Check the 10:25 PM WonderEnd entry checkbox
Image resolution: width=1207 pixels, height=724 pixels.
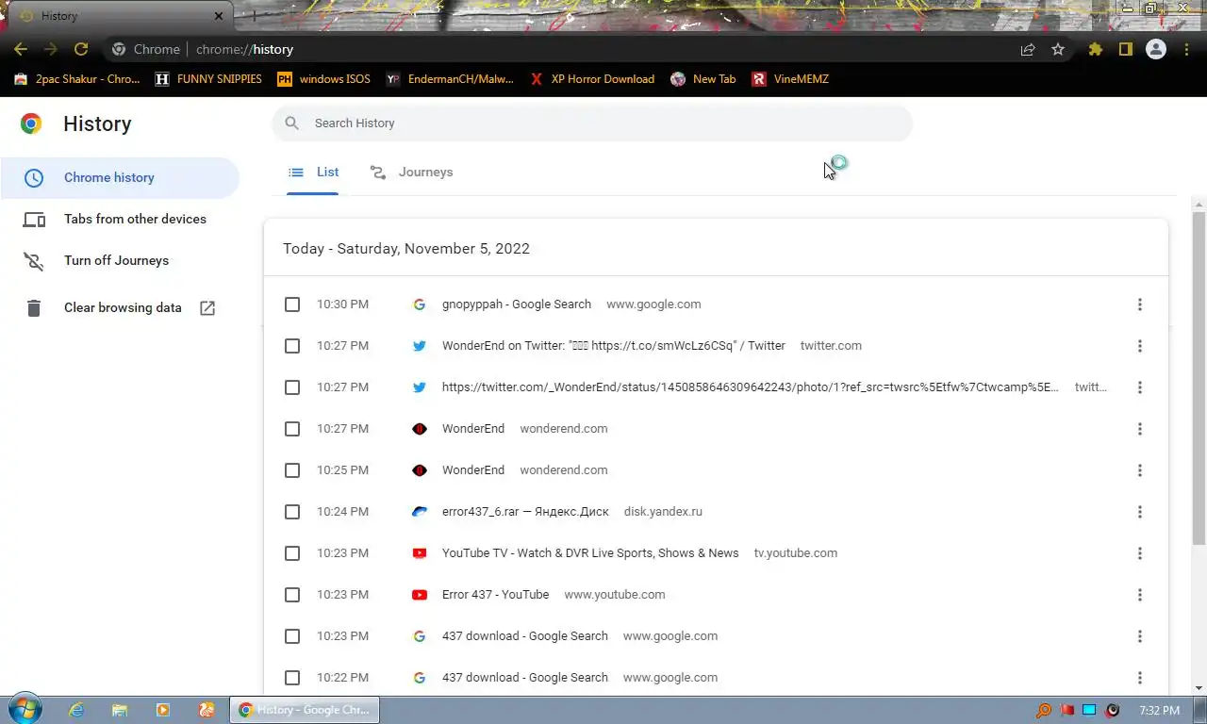point(292,470)
